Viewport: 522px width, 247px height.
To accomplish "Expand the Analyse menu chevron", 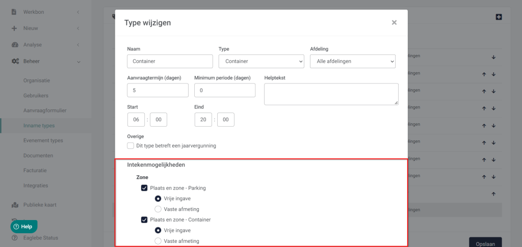I will click(78, 44).
